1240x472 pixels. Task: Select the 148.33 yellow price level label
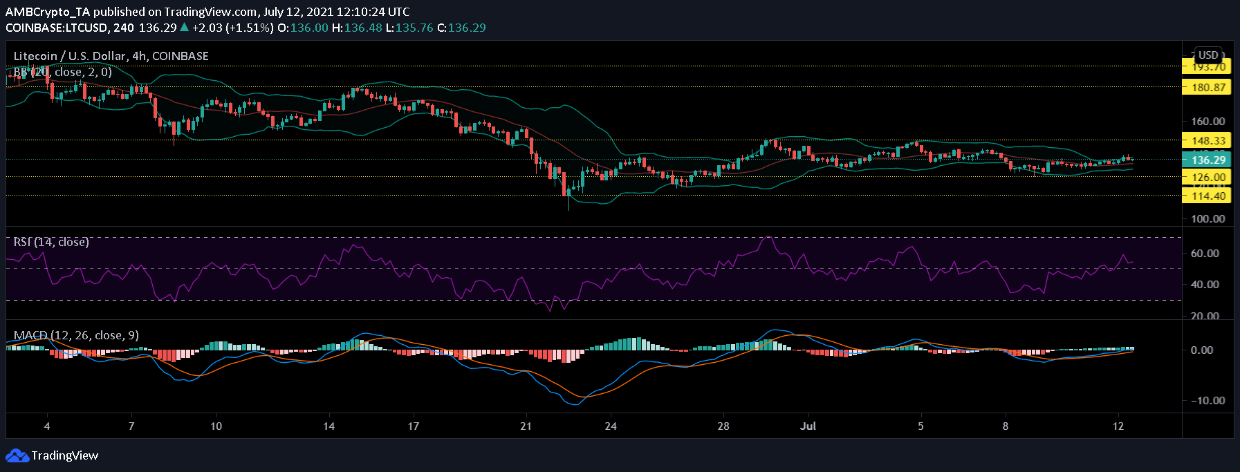(1207, 140)
